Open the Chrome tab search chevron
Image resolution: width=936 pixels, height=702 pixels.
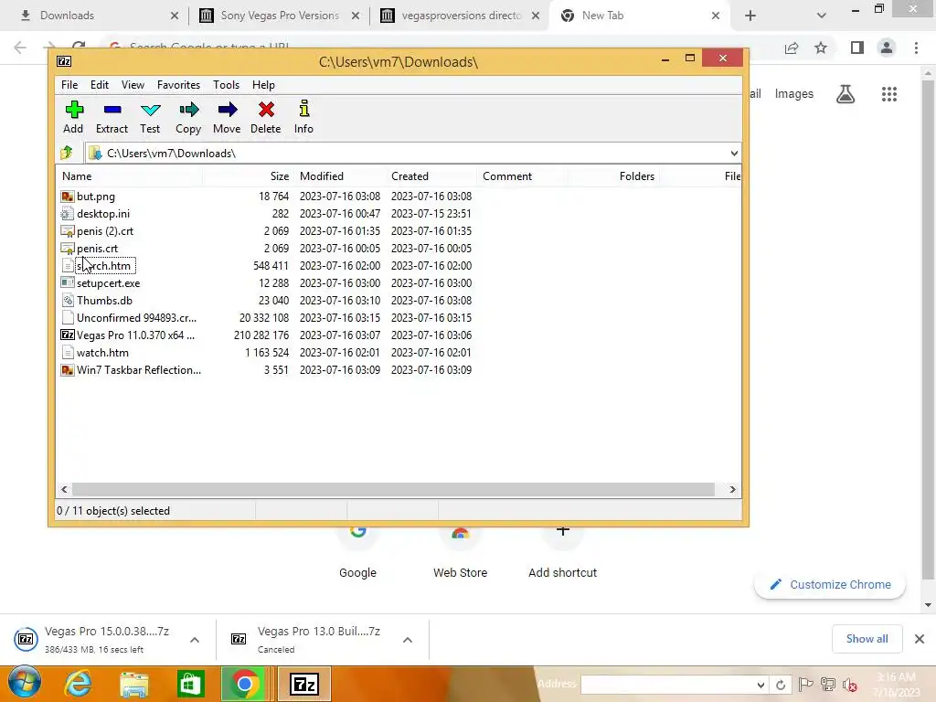pyautogui.click(x=822, y=16)
